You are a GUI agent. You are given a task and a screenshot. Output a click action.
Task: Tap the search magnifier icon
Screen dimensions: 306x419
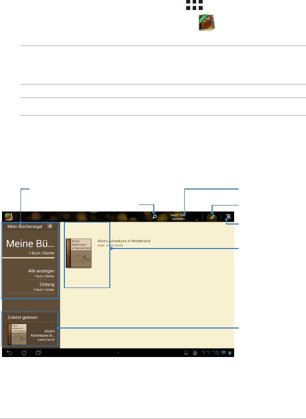pyautogui.click(x=154, y=216)
